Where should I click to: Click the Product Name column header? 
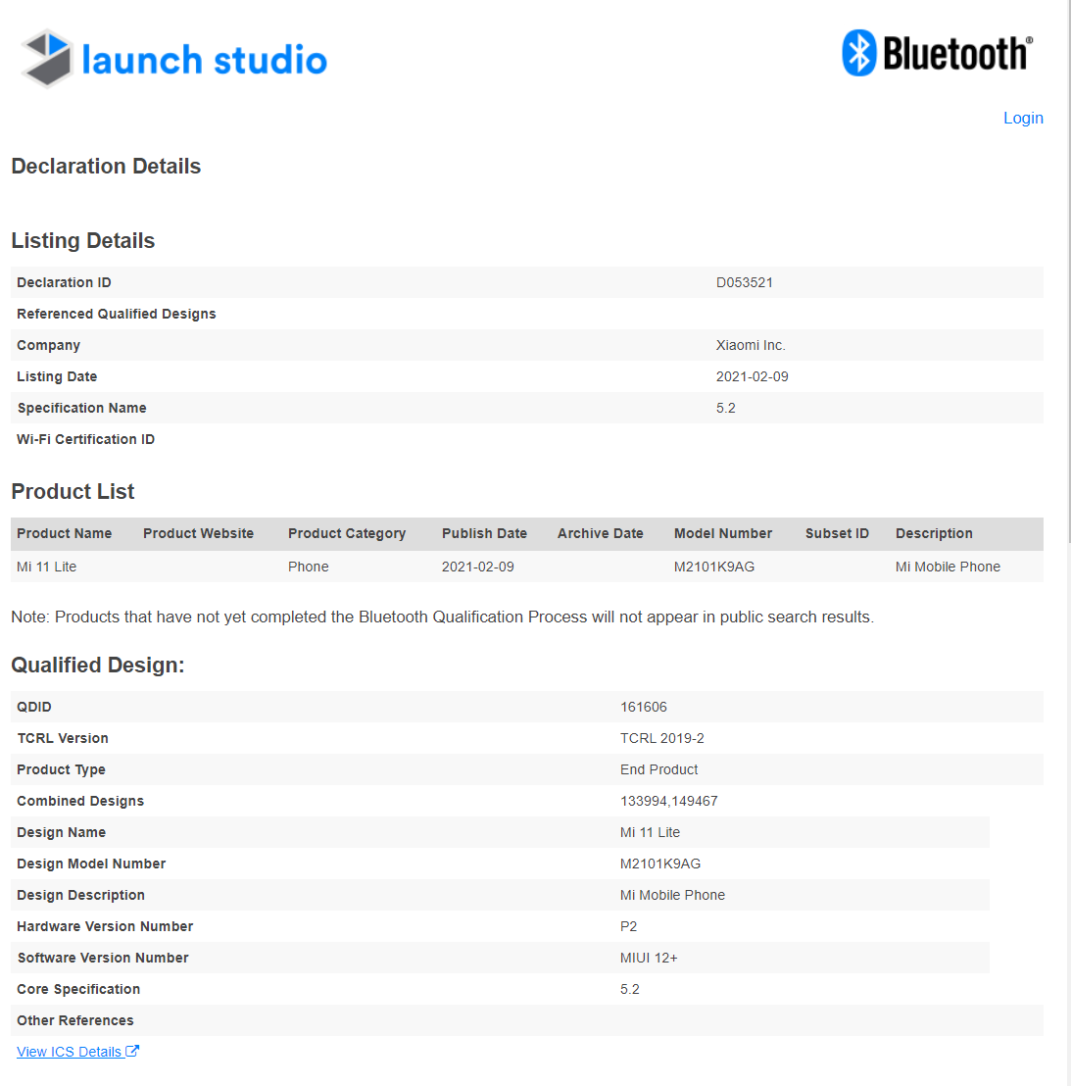point(65,533)
